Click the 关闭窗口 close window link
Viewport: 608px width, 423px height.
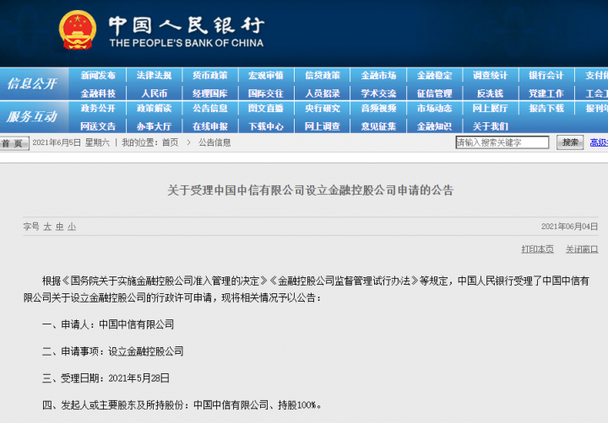(582, 249)
